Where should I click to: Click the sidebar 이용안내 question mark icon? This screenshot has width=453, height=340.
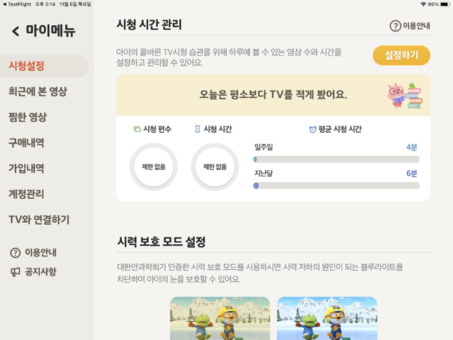tap(16, 253)
